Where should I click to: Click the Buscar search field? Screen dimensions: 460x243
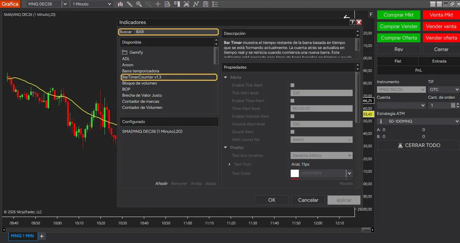[x=169, y=32]
